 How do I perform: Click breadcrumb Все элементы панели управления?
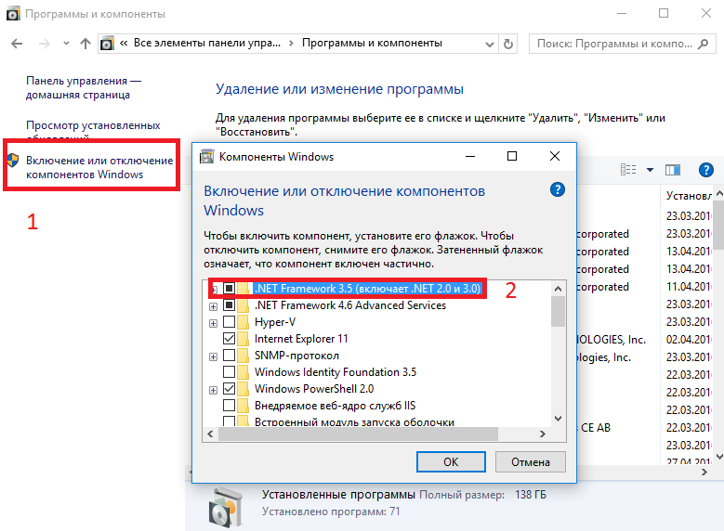(x=207, y=43)
